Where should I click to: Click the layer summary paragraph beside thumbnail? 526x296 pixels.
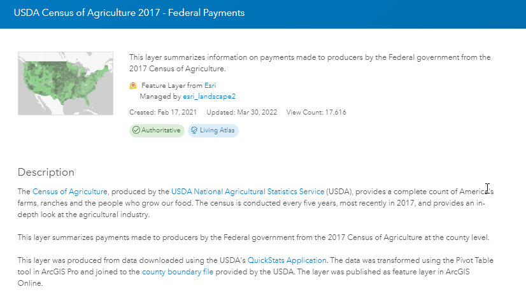(309, 62)
